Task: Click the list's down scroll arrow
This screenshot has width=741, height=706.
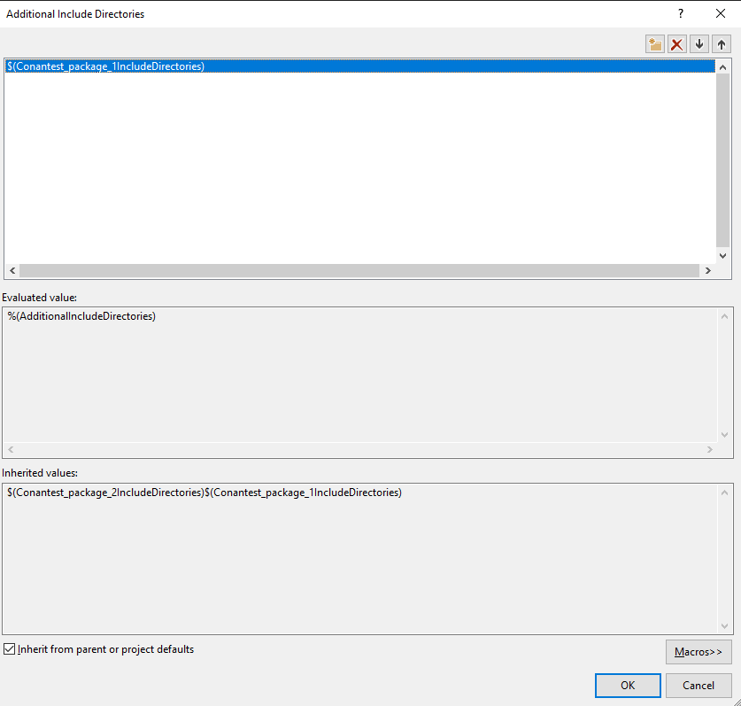Action: pyautogui.click(x=722, y=255)
